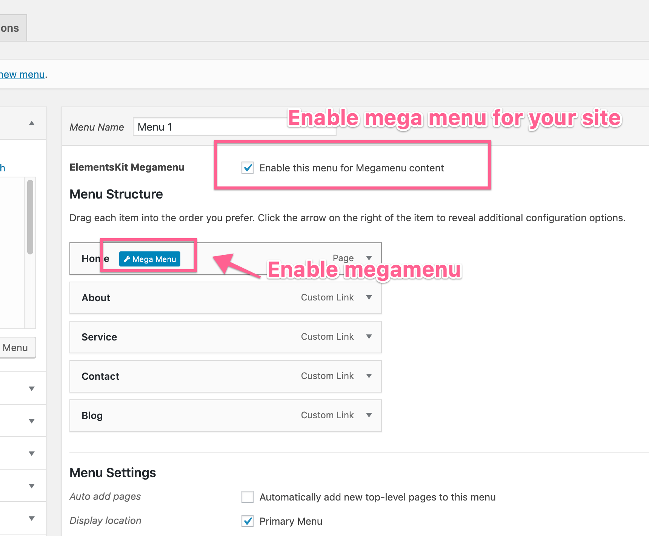Screen dimensions: 649x536
Task: Uncheck Enable this menu for Megamenu content
Action: pyautogui.click(x=248, y=168)
